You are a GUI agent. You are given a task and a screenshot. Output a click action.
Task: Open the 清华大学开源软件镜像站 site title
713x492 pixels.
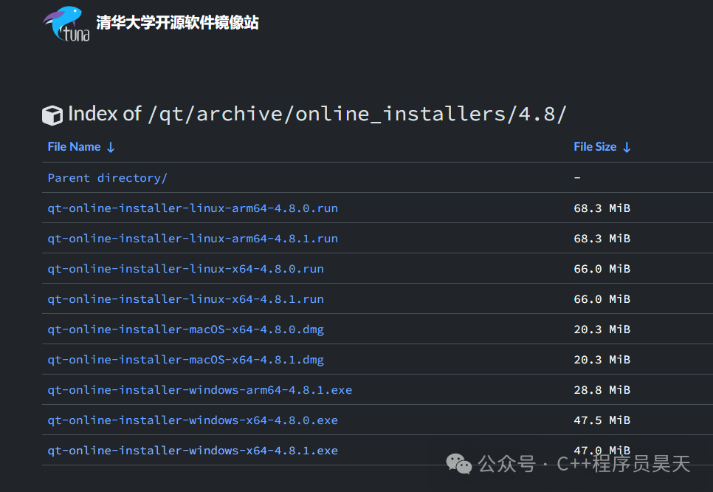[177, 22]
